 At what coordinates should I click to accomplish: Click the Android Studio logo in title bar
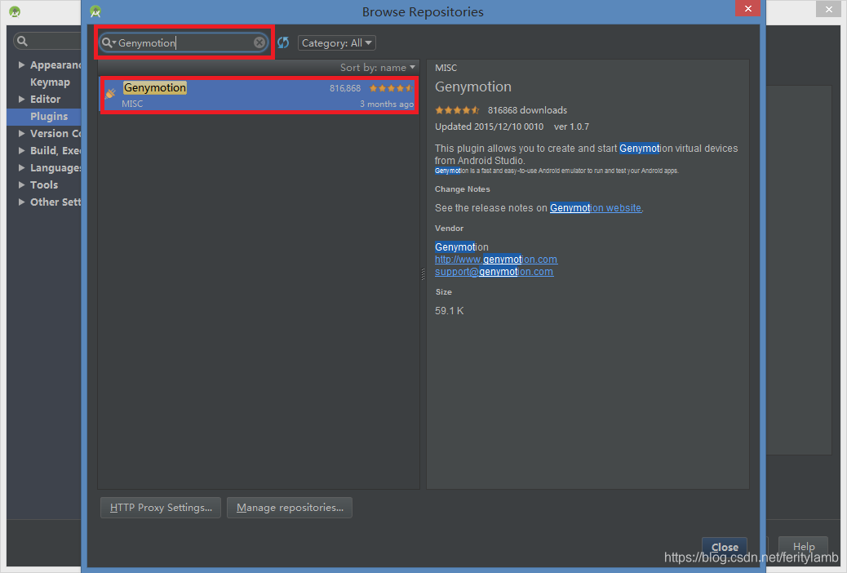(95, 11)
